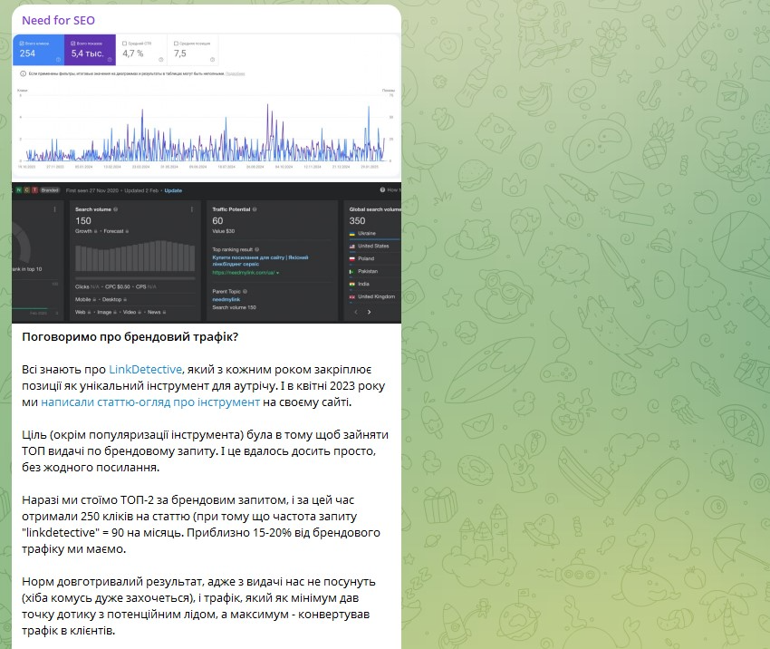Click the lock icon next to Image
Viewport: 770px width, 649px height.
point(115,312)
